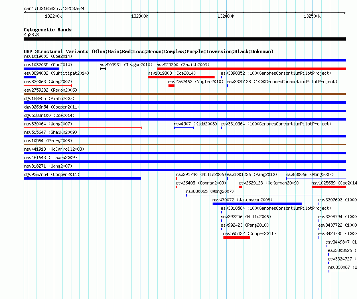The width and height of the screenshot is (357, 299).
Task: Click the esv3308794 variant label
Action: tap(337, 217)
